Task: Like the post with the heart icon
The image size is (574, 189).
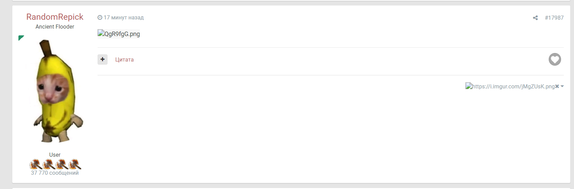Action: point(555,59)
